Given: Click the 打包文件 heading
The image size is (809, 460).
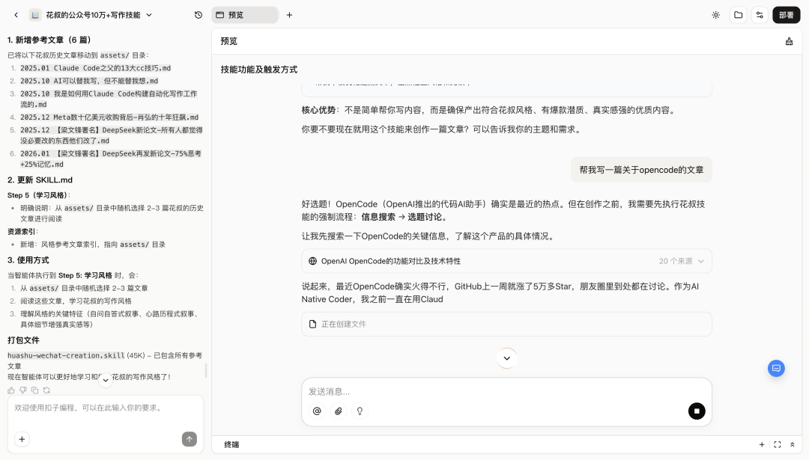Looking at the screenshot, I should [23, 340].
